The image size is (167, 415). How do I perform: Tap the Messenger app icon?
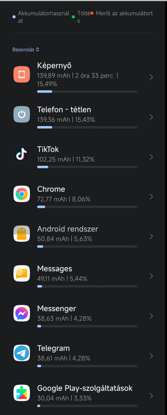pyautogui.click(x=22, y=313)
